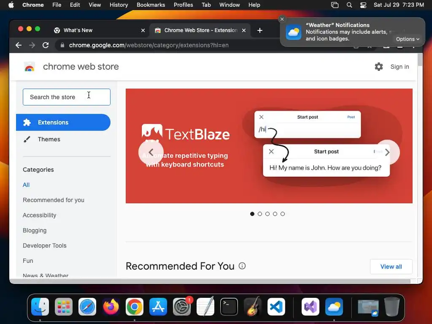The height and width of the screenshot is (324, 432).
Task: Close the What's New tab
Action: point(143,30)
